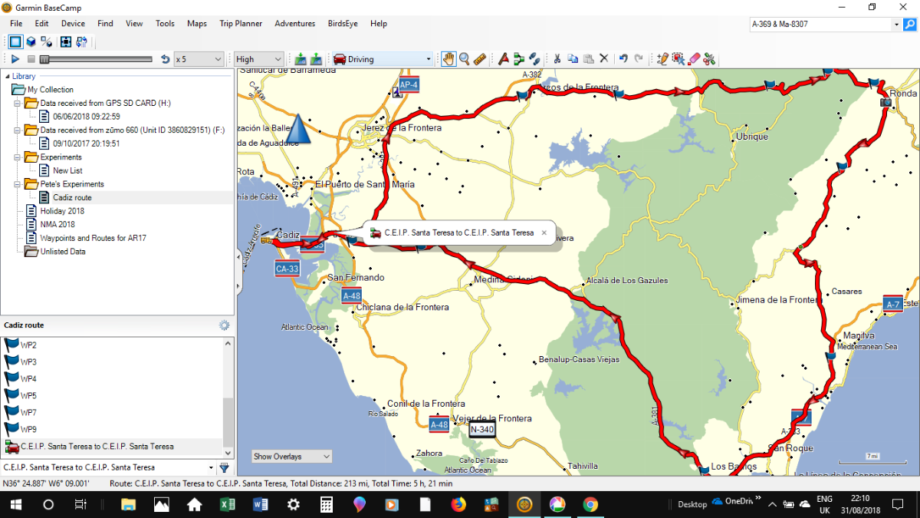Select the New Track footprints tool
This screenshot has width=920, height=518.
click(534, 59)
